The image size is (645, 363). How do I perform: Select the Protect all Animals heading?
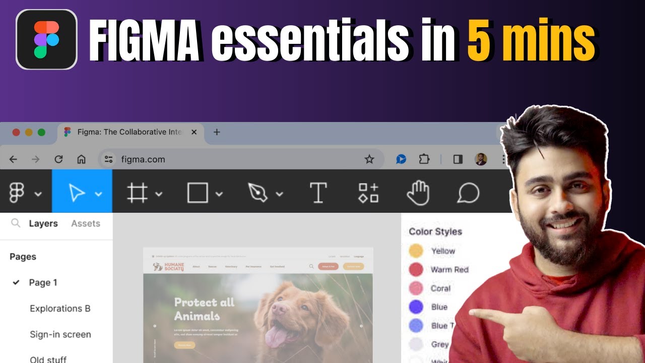point(204,309)
